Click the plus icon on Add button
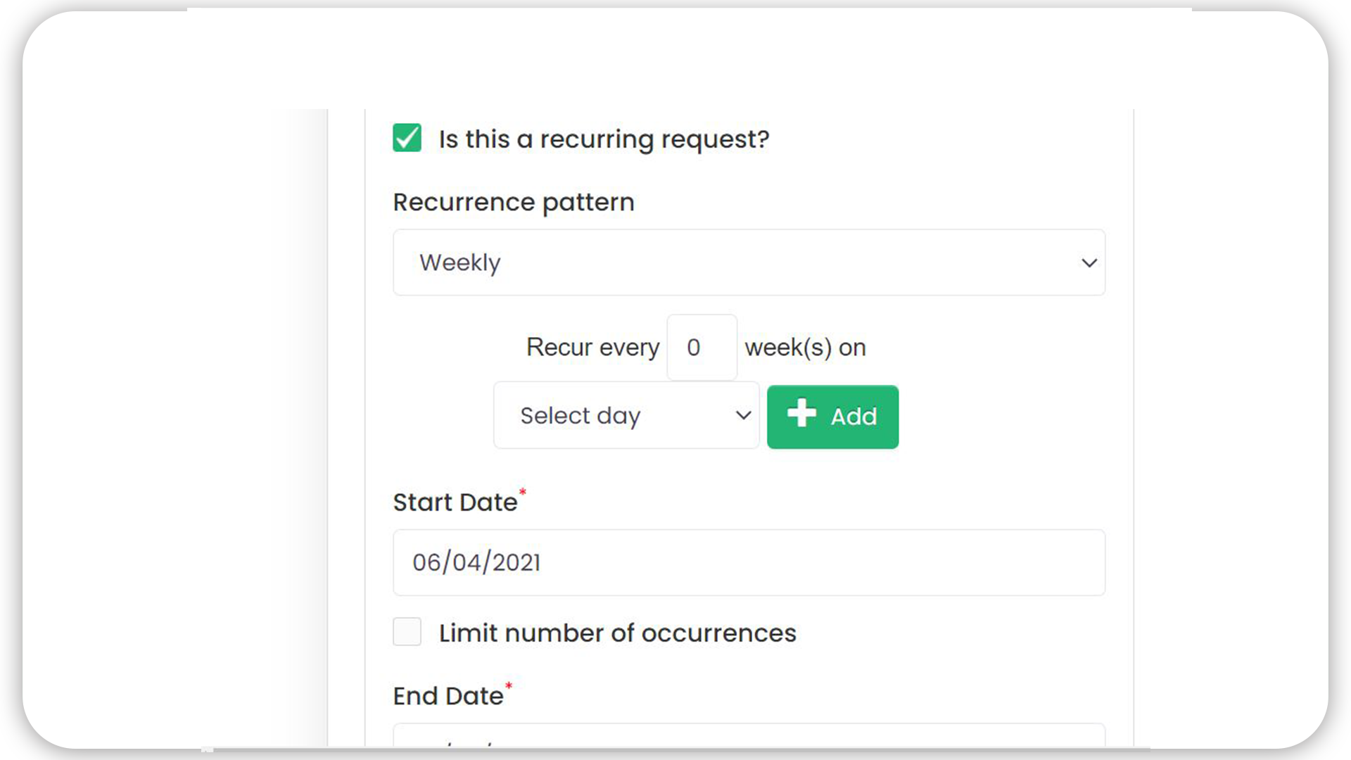1351x760 pixels. coord(801,413)
